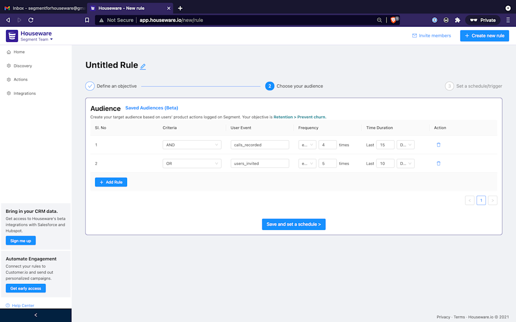This screenshot has width=516, height=322.
Task: Click frequency count field showing 5
Action: click(327, 163)
